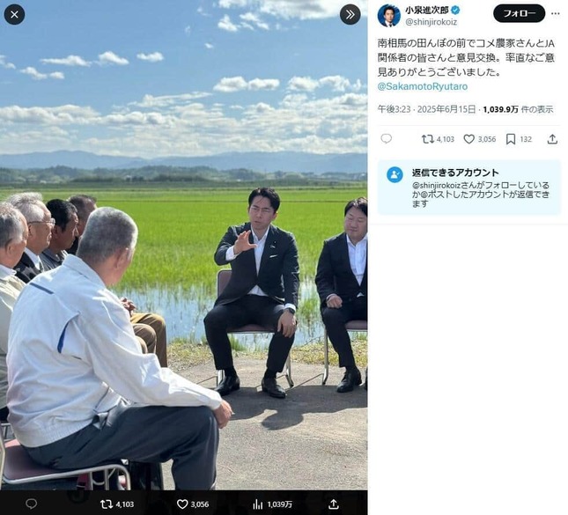Click the reply icon in sidebar

(x=387, y=139)
